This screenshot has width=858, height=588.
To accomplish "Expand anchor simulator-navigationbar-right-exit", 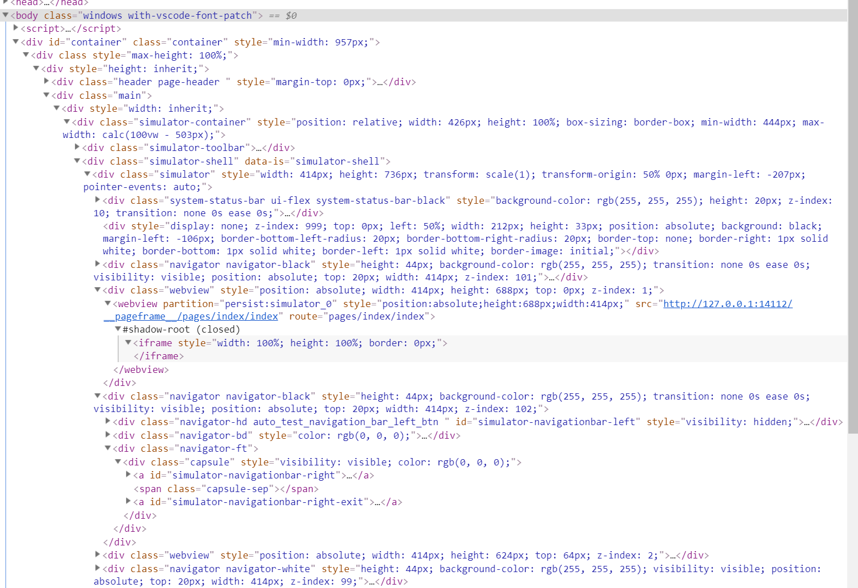I will coord(128,501).
